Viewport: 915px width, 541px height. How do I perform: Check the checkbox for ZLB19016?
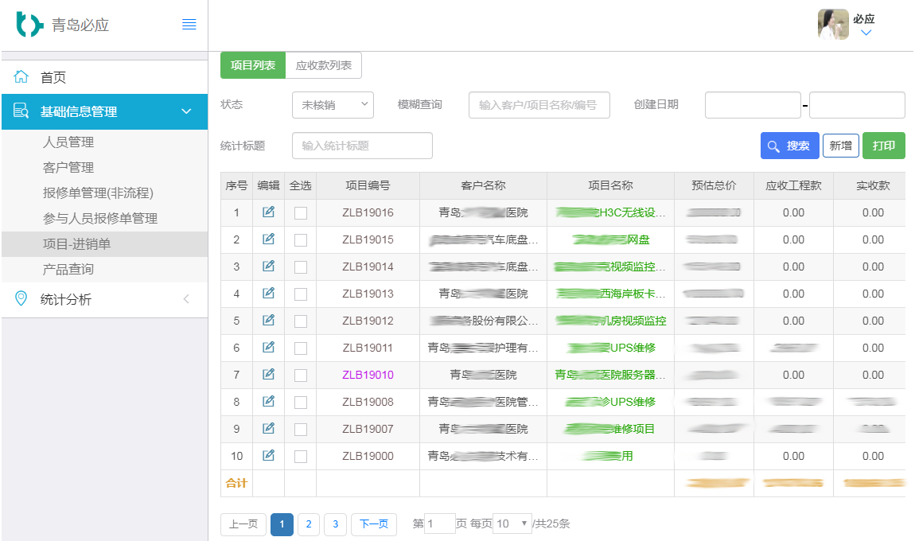300,213
